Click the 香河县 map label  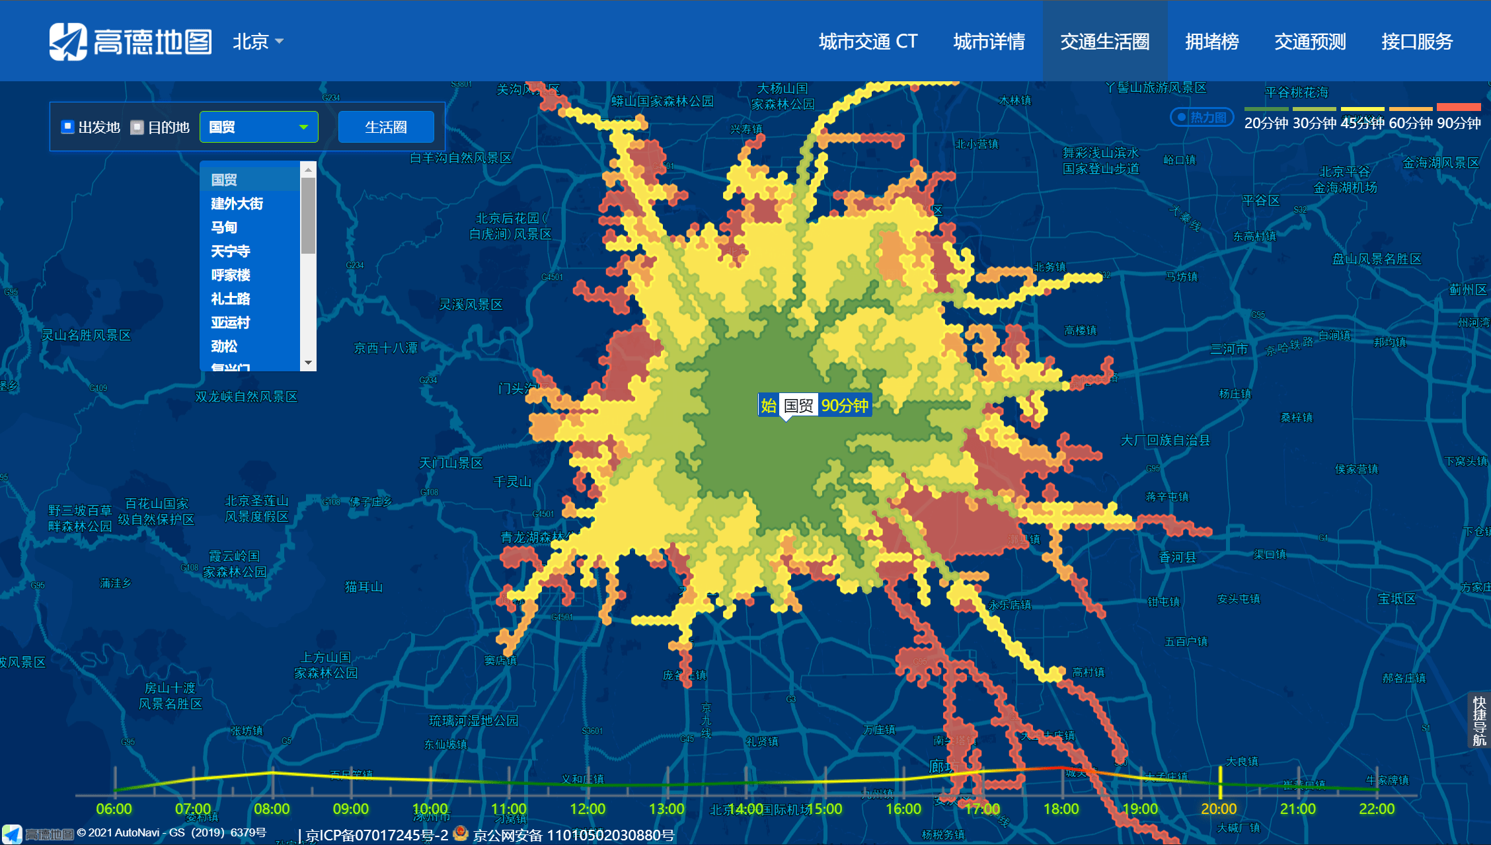[x=1177, y=557]
